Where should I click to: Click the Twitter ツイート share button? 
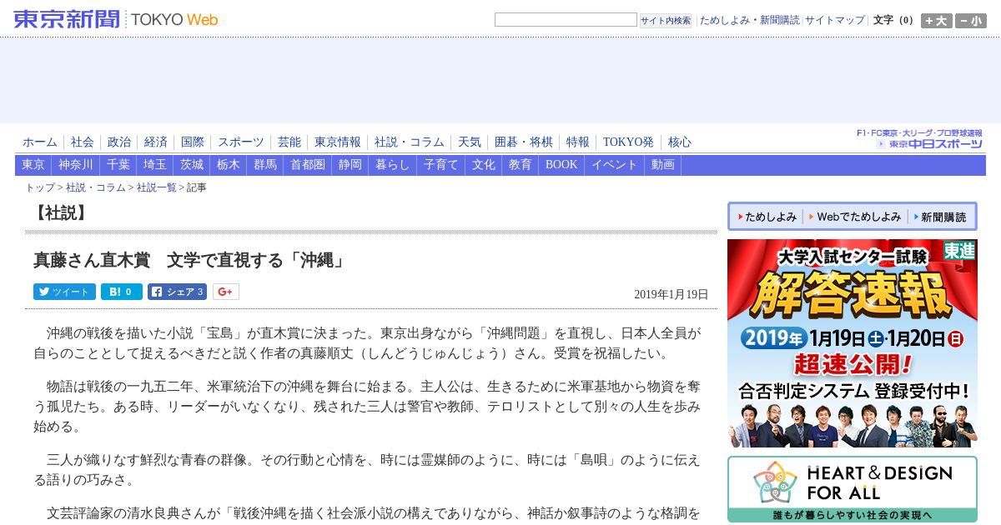64,292
